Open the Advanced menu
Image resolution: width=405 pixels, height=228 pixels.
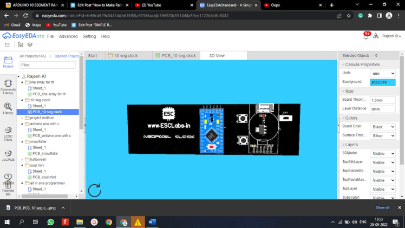(68, 36)
